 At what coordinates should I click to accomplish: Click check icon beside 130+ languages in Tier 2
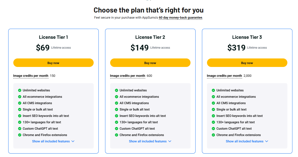pos(117,122)
